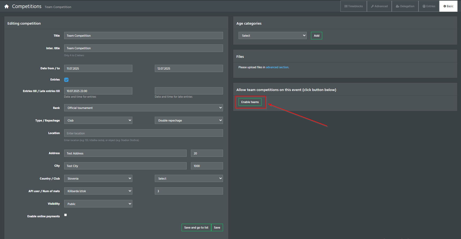Go to home via house icon
Image resolution: width=461 pixels, height=239 pixels.
tap(7, 6)
